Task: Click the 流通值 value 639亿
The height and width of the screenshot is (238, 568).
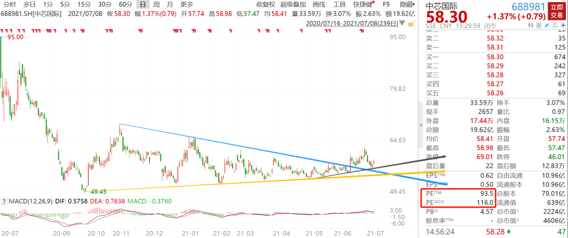Action: click(557, 203)
